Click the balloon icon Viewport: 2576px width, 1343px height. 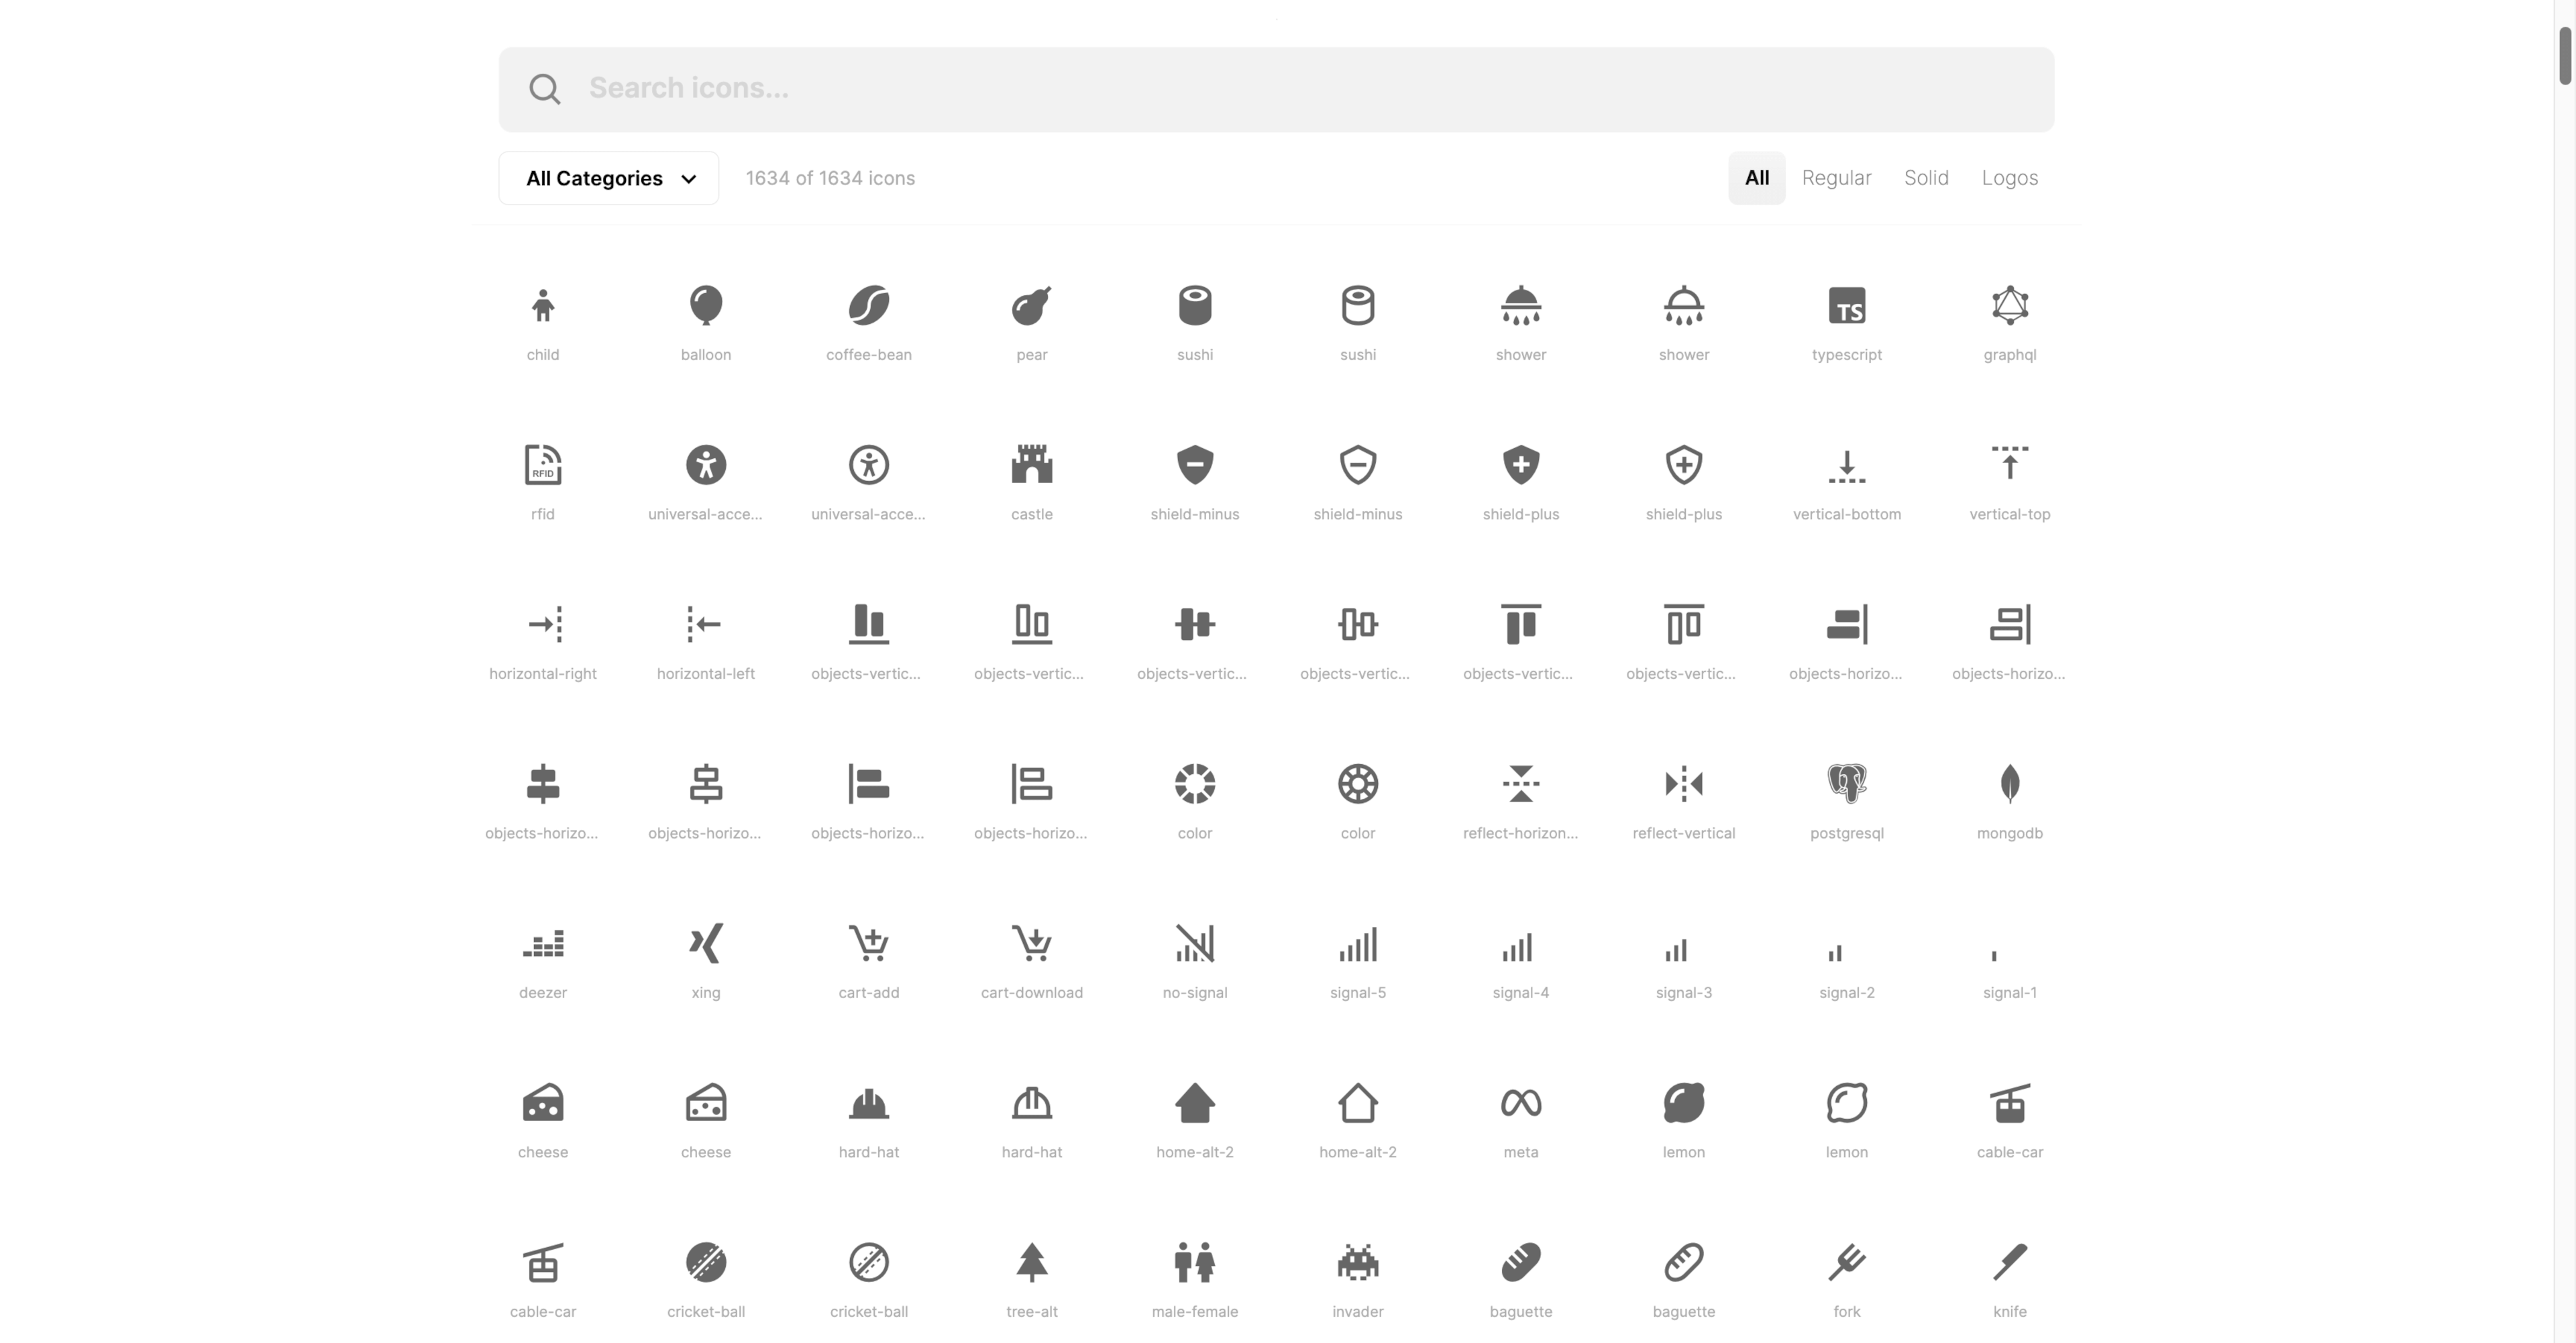(705, 305)
